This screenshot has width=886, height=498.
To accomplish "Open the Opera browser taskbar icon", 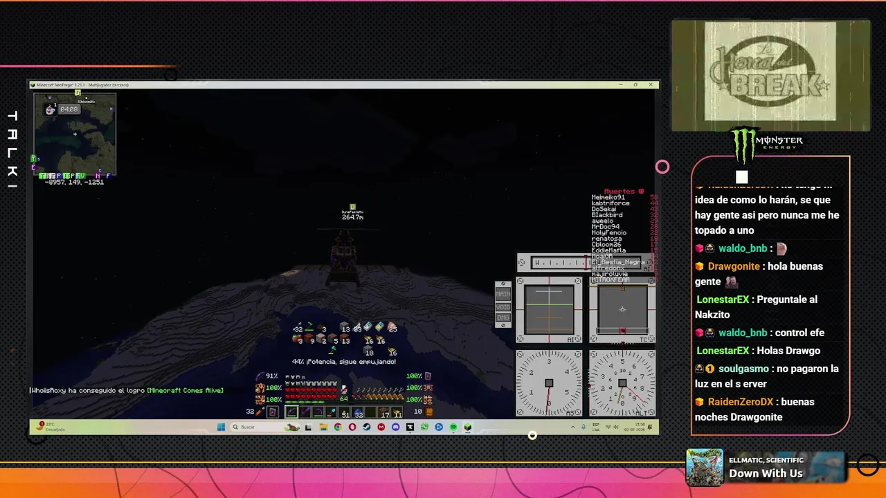I will 352,427.
